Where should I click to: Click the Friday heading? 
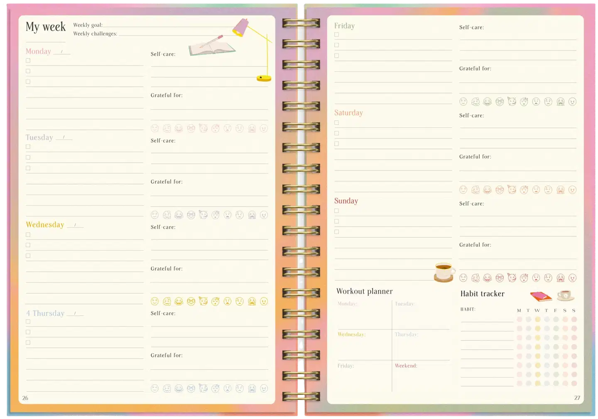click(344, 26)
